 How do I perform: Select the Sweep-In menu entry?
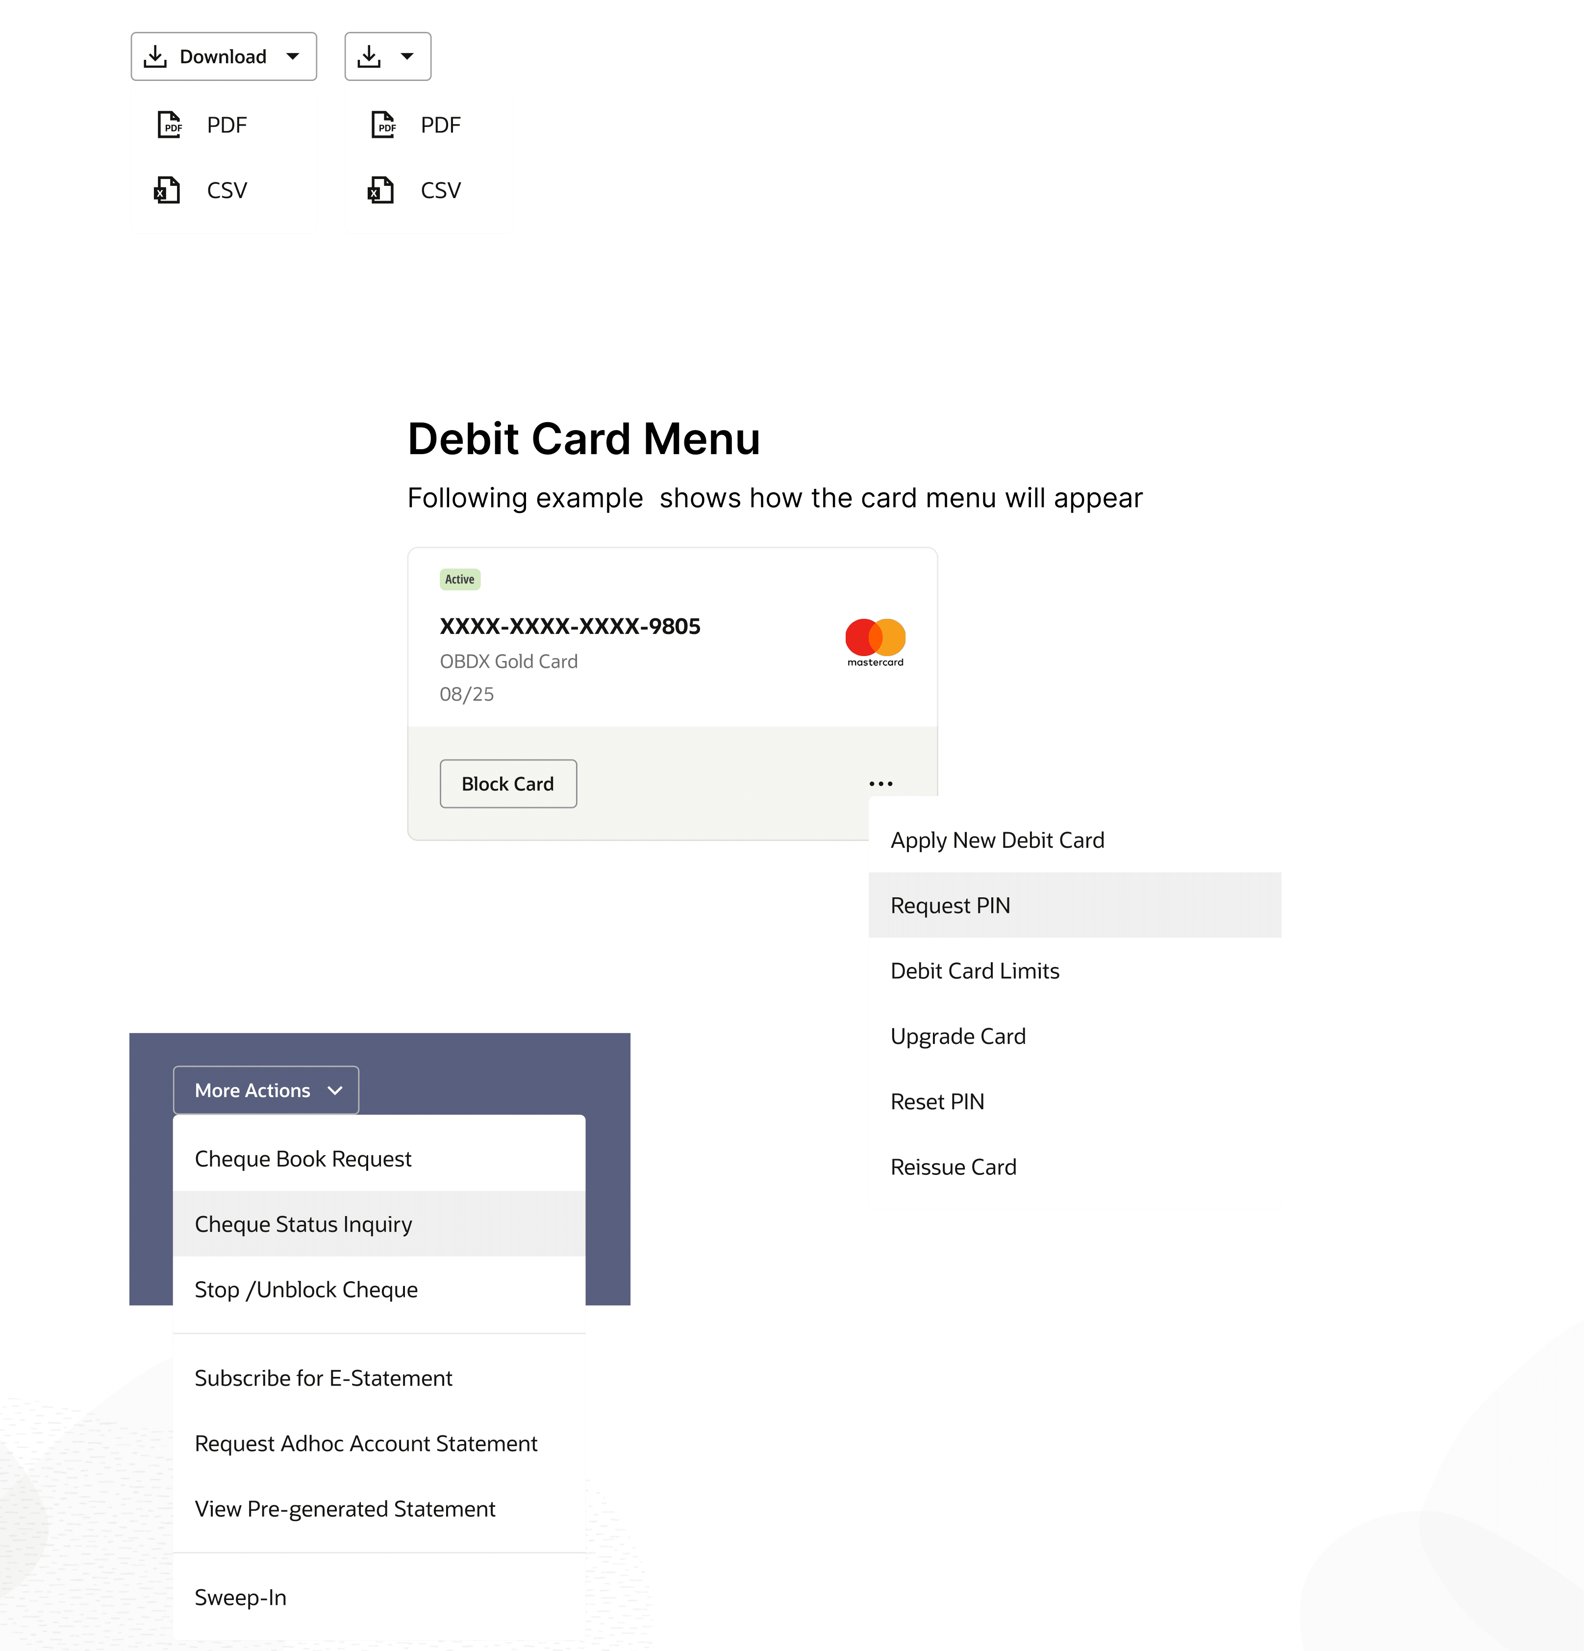point(240,1597)
